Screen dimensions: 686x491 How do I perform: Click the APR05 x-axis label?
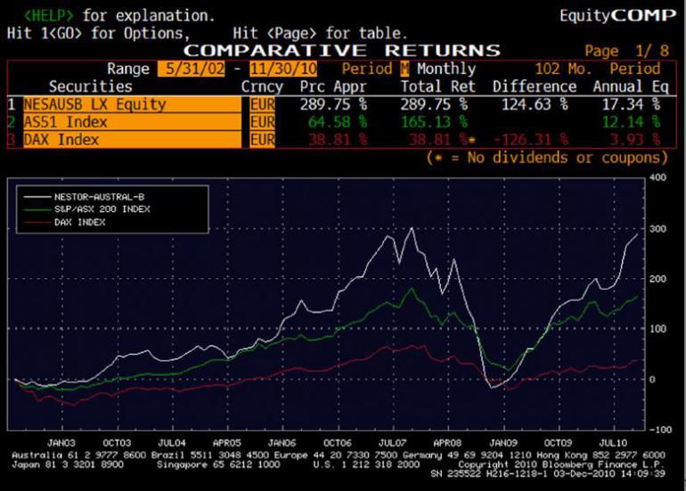coord(227,443)
